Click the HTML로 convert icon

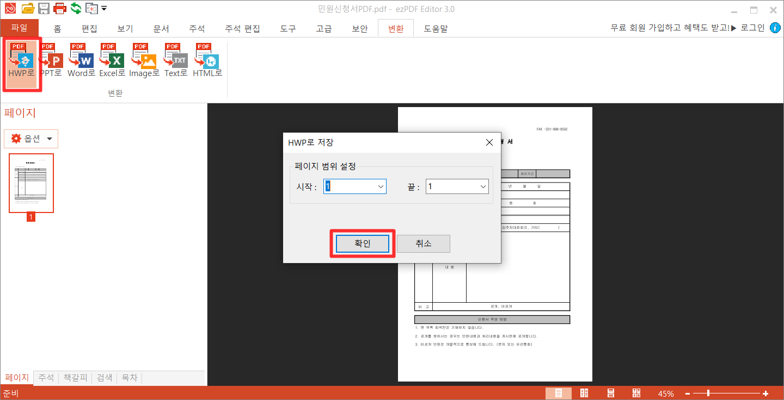click(x=207, y=60)
